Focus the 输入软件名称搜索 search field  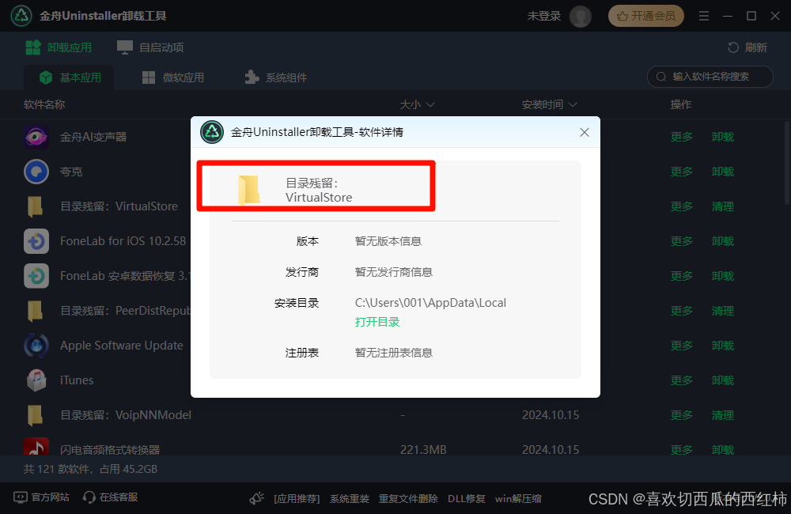(710, 77)
